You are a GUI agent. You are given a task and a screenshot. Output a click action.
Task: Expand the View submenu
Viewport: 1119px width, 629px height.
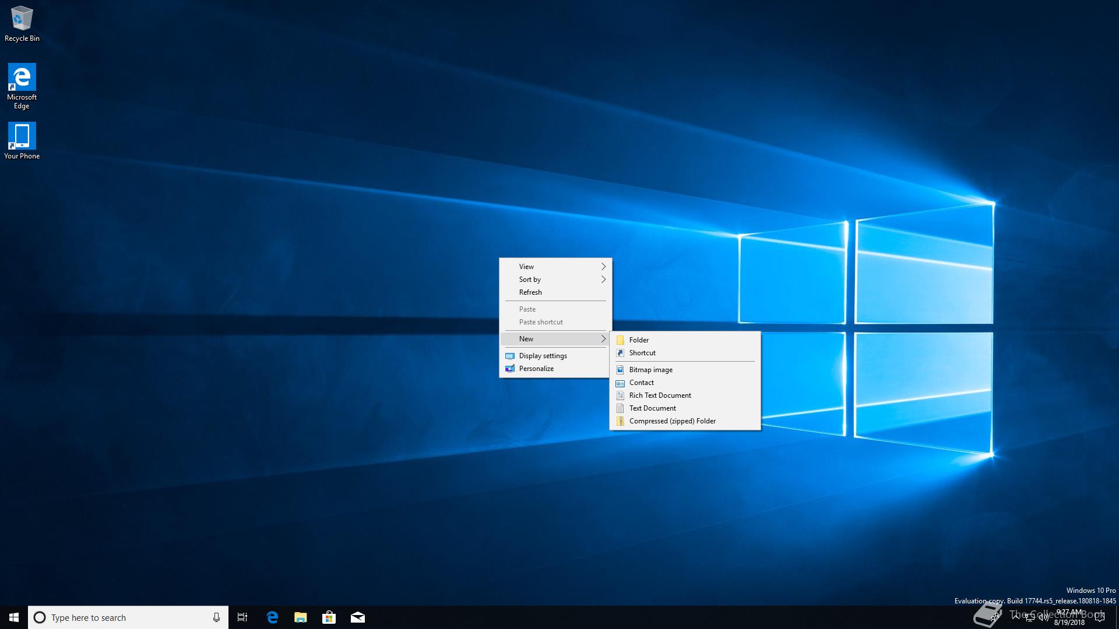point(555,267)
